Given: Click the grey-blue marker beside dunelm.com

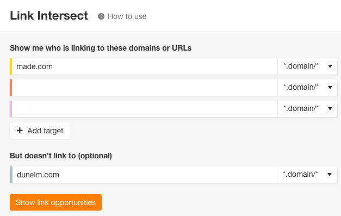Looking at the screenshot, I should click(x=11, y=175).
